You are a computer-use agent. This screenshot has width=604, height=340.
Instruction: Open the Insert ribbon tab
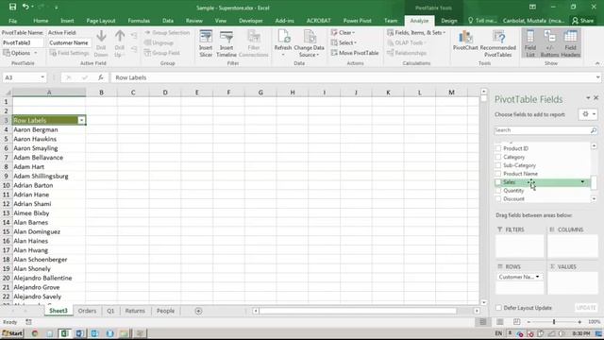[67, 21]
